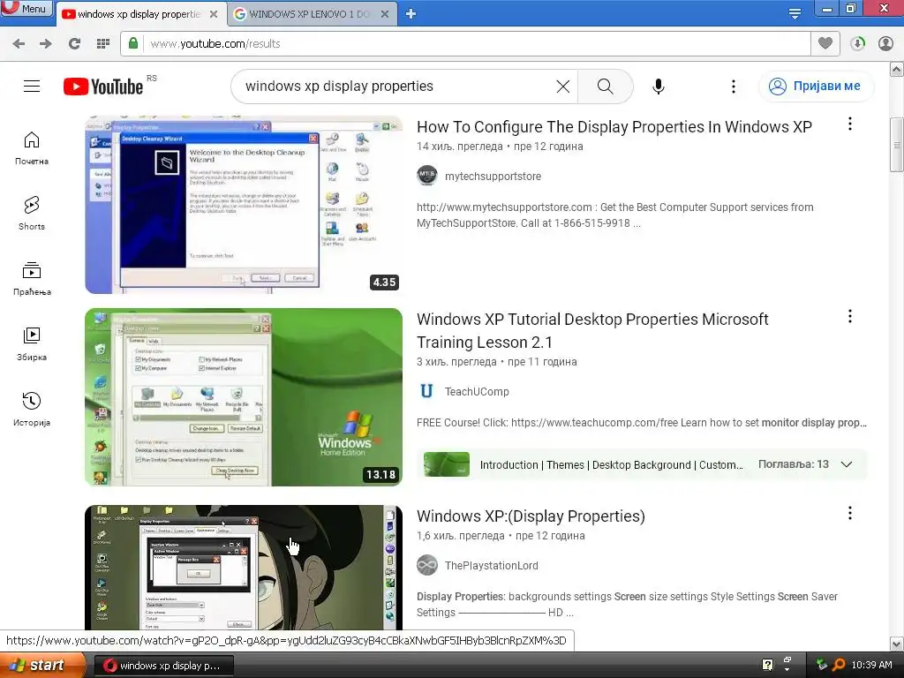Open the downloads icon in toolbar

pos(857,44)
